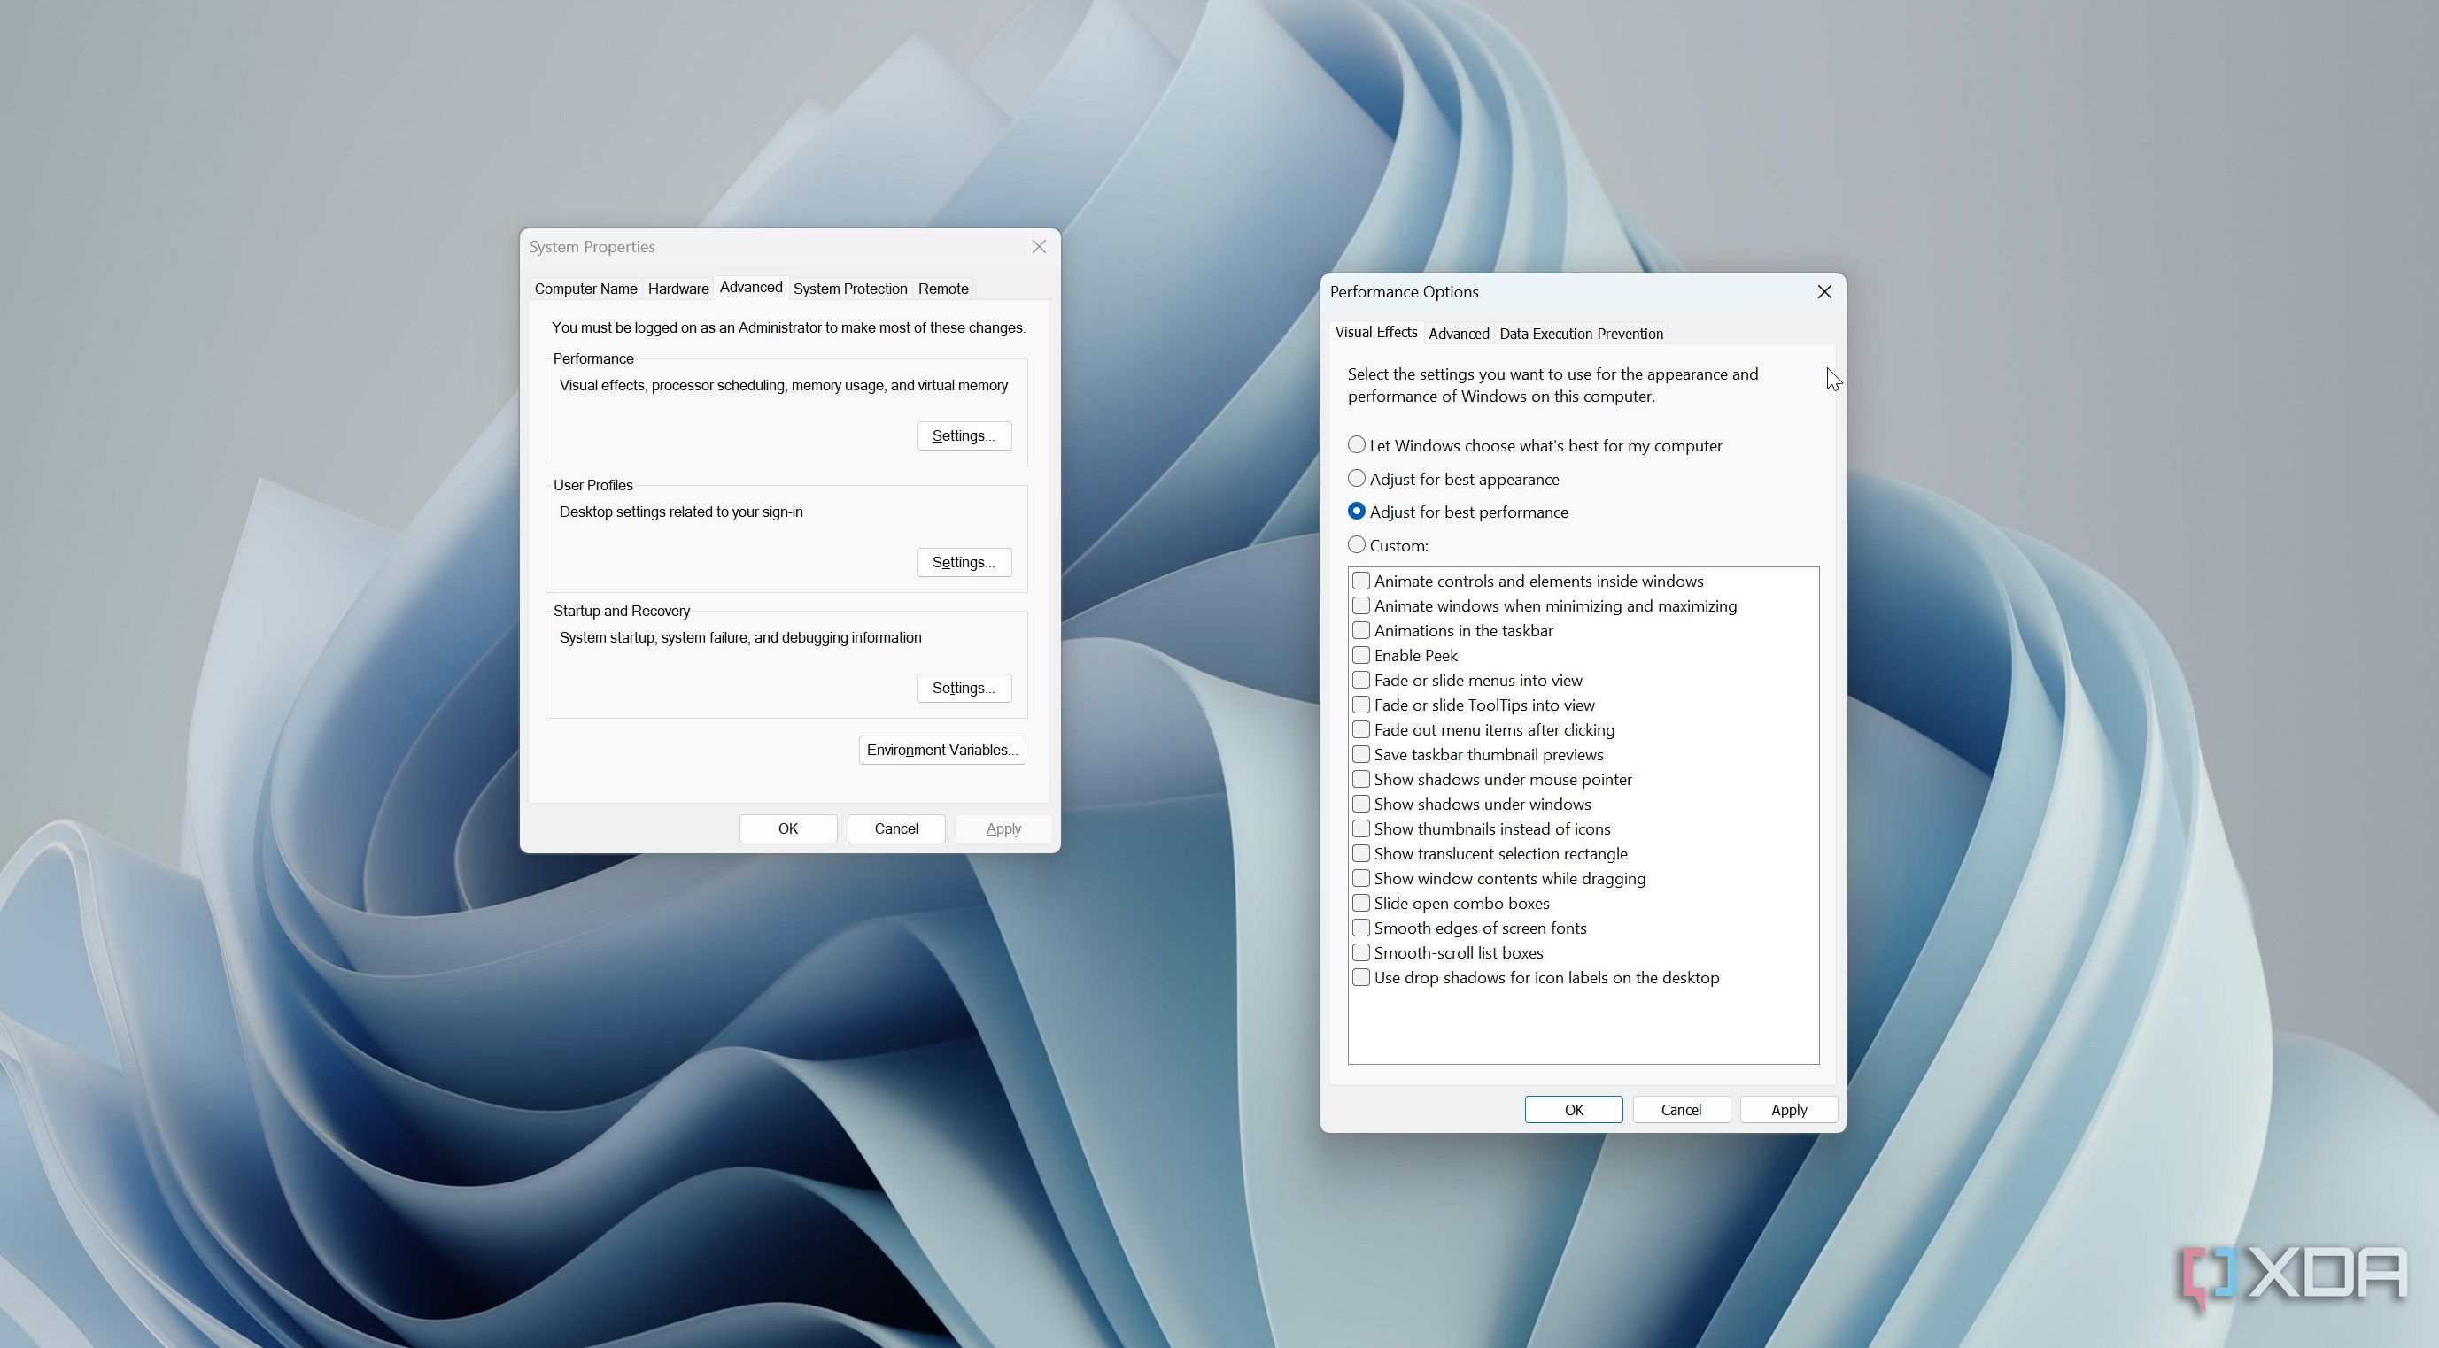This screenshot has height=1348, width=2439.
Task: Close the System Properties window
Action: click(1039, 247)
